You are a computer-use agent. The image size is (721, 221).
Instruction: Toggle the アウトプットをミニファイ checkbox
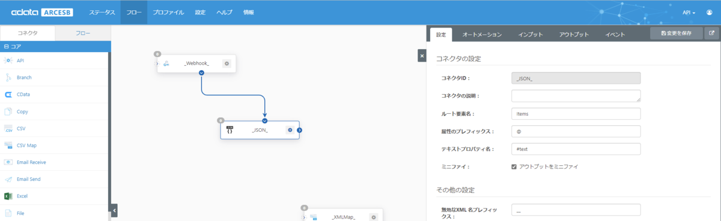[x=514, y=166]
